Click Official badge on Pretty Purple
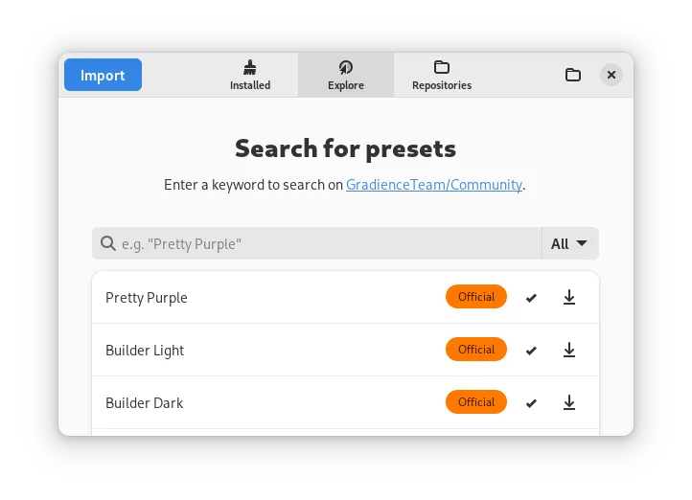692x500 pixels. coord(475,297)
